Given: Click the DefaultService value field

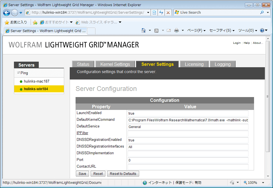Looking at the screenshot, I should point(188,127).
